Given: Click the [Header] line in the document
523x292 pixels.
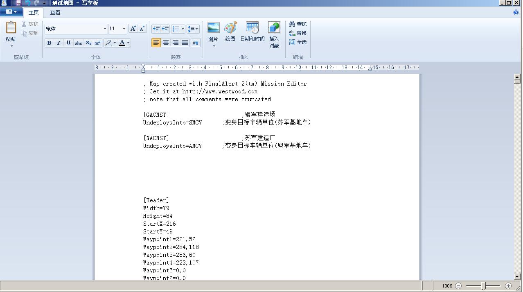Looking at the screenshot, I should click(156, 200).
